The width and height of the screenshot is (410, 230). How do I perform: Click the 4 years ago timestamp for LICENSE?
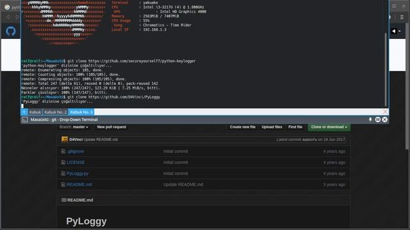pos(334,162)
